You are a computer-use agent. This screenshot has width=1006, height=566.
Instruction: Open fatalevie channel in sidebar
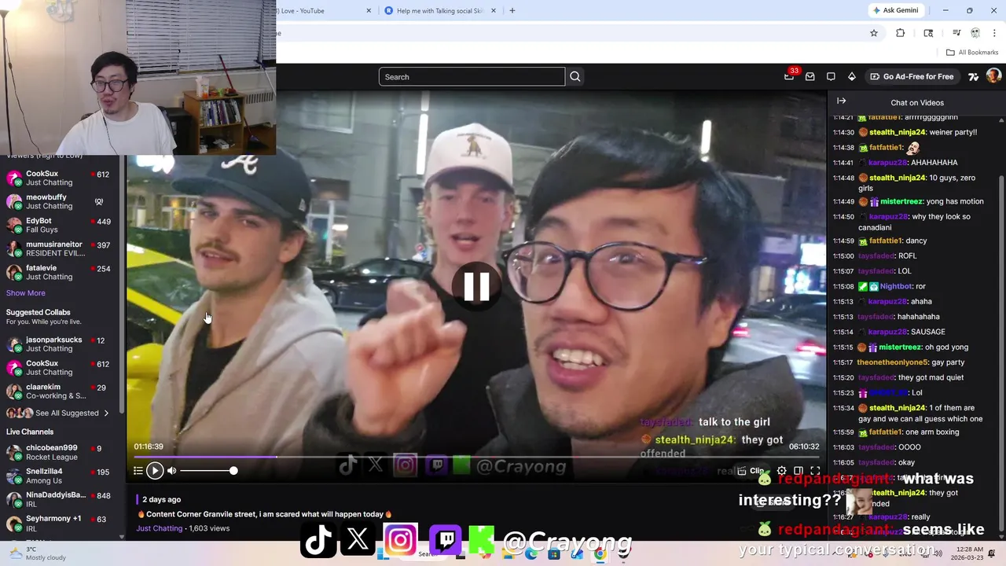(59, 273)
